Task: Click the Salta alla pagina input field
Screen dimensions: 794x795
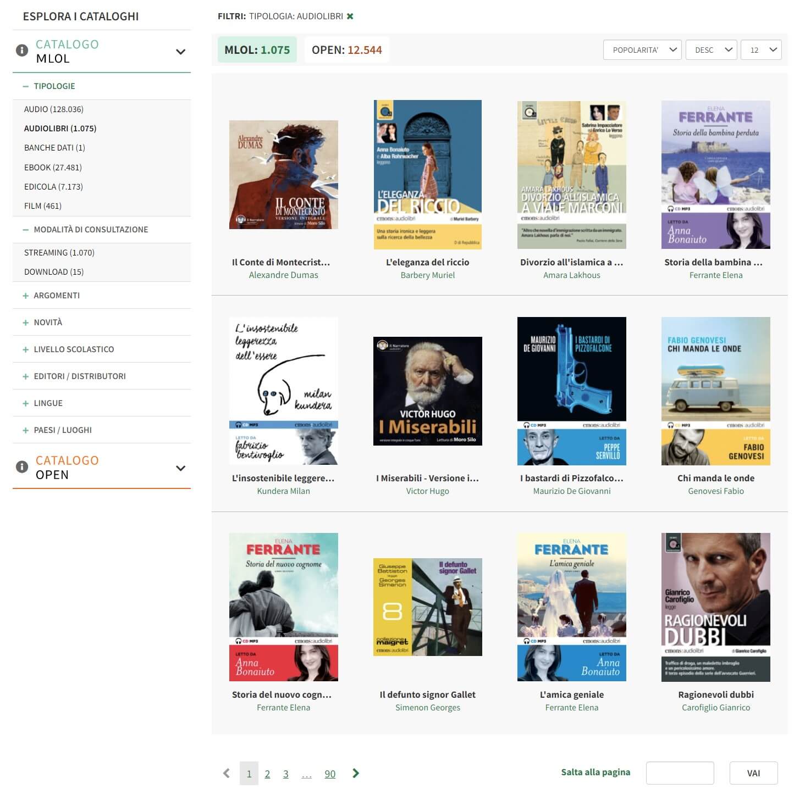Action: [680, 773]
